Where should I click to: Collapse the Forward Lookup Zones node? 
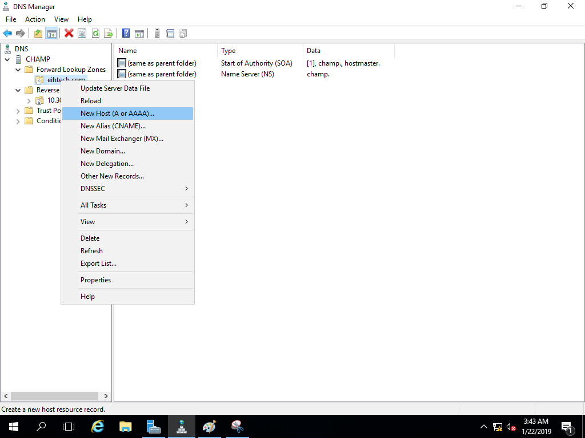[x=18, y=70]
